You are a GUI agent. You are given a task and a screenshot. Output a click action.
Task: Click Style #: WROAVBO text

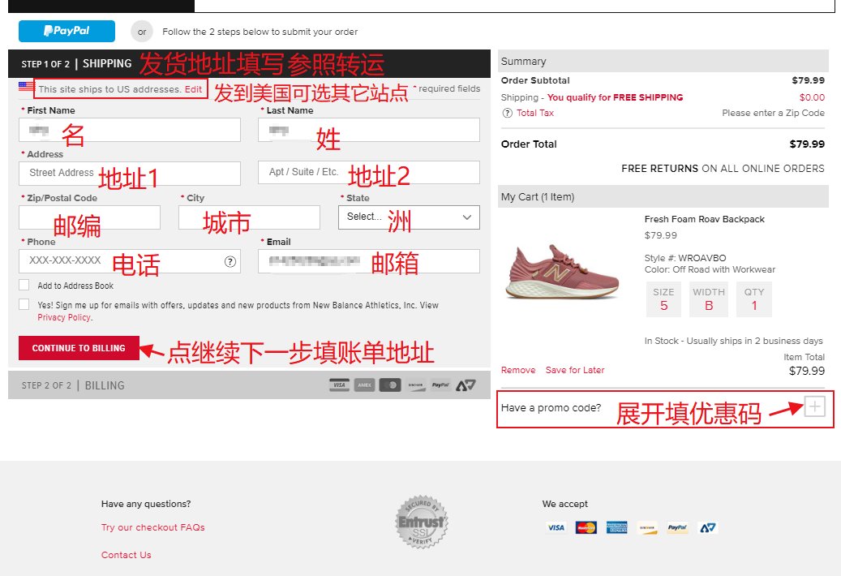pyautogui.click(x=685, y=258)
